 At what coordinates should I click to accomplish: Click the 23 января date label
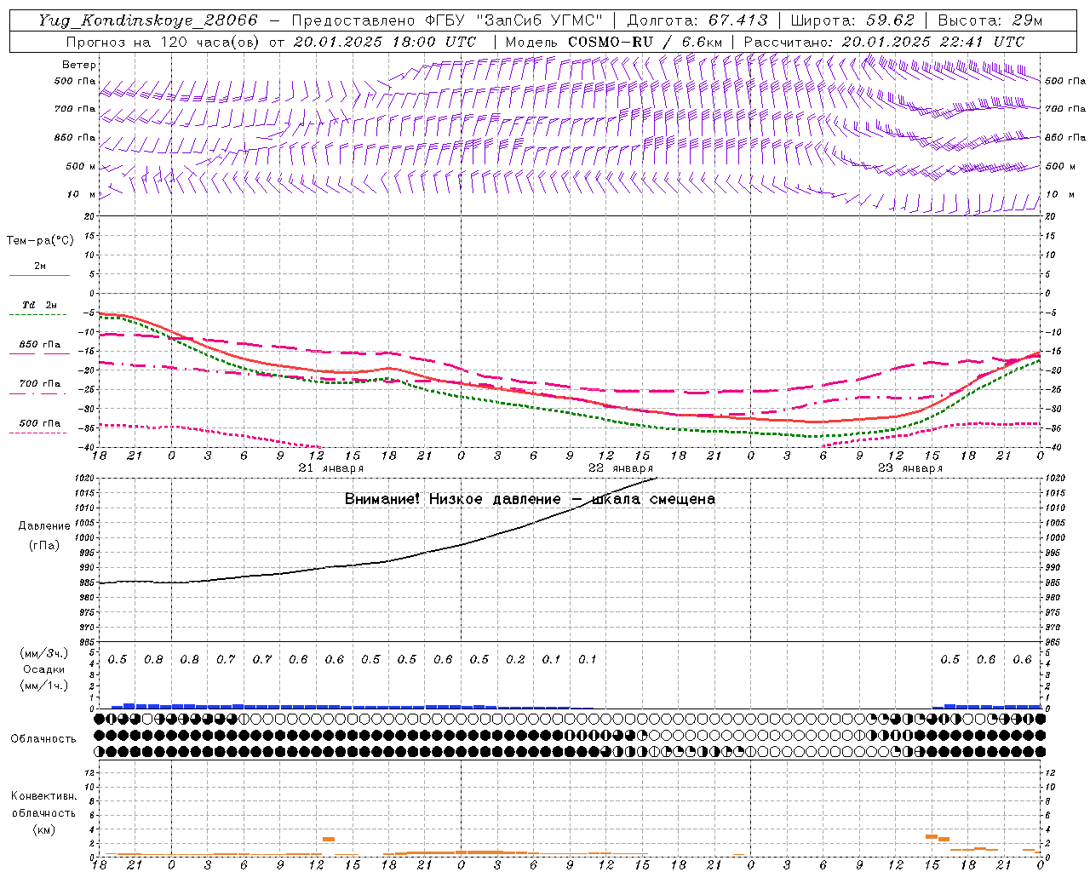909,468
